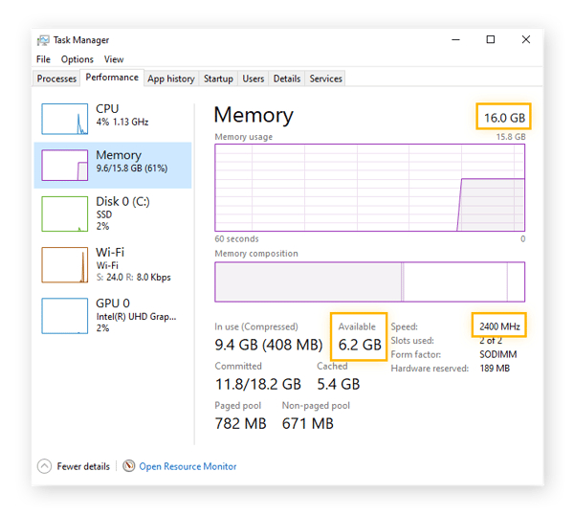This screenshot has width=574, height=516.
Task: Click the Memory composition bar
Action: (369, 282)
